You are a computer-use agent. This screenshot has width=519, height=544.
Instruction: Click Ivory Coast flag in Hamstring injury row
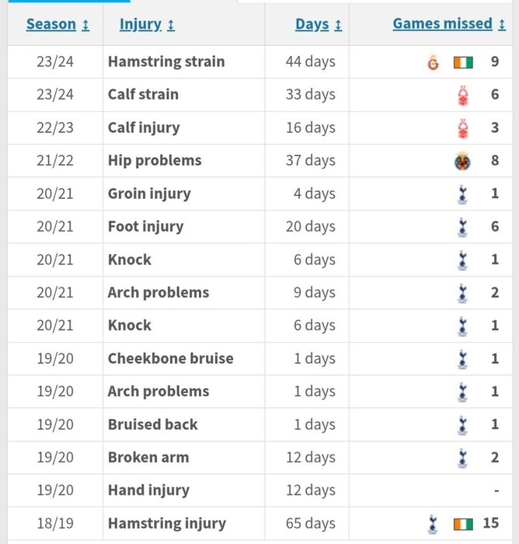[463, 525]
